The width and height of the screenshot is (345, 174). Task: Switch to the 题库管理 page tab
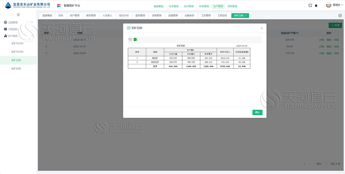140,15
